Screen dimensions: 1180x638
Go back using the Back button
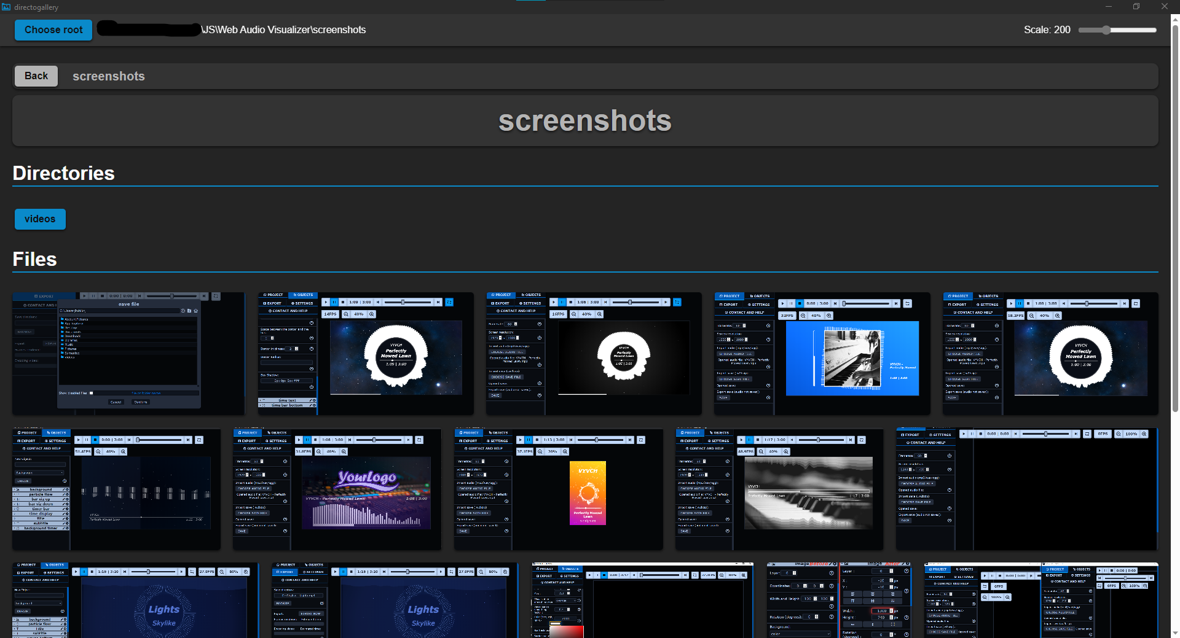click(36, 76)
